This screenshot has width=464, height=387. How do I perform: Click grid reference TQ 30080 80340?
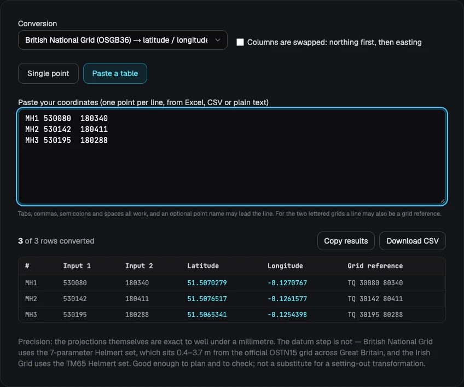coord(375,283)
